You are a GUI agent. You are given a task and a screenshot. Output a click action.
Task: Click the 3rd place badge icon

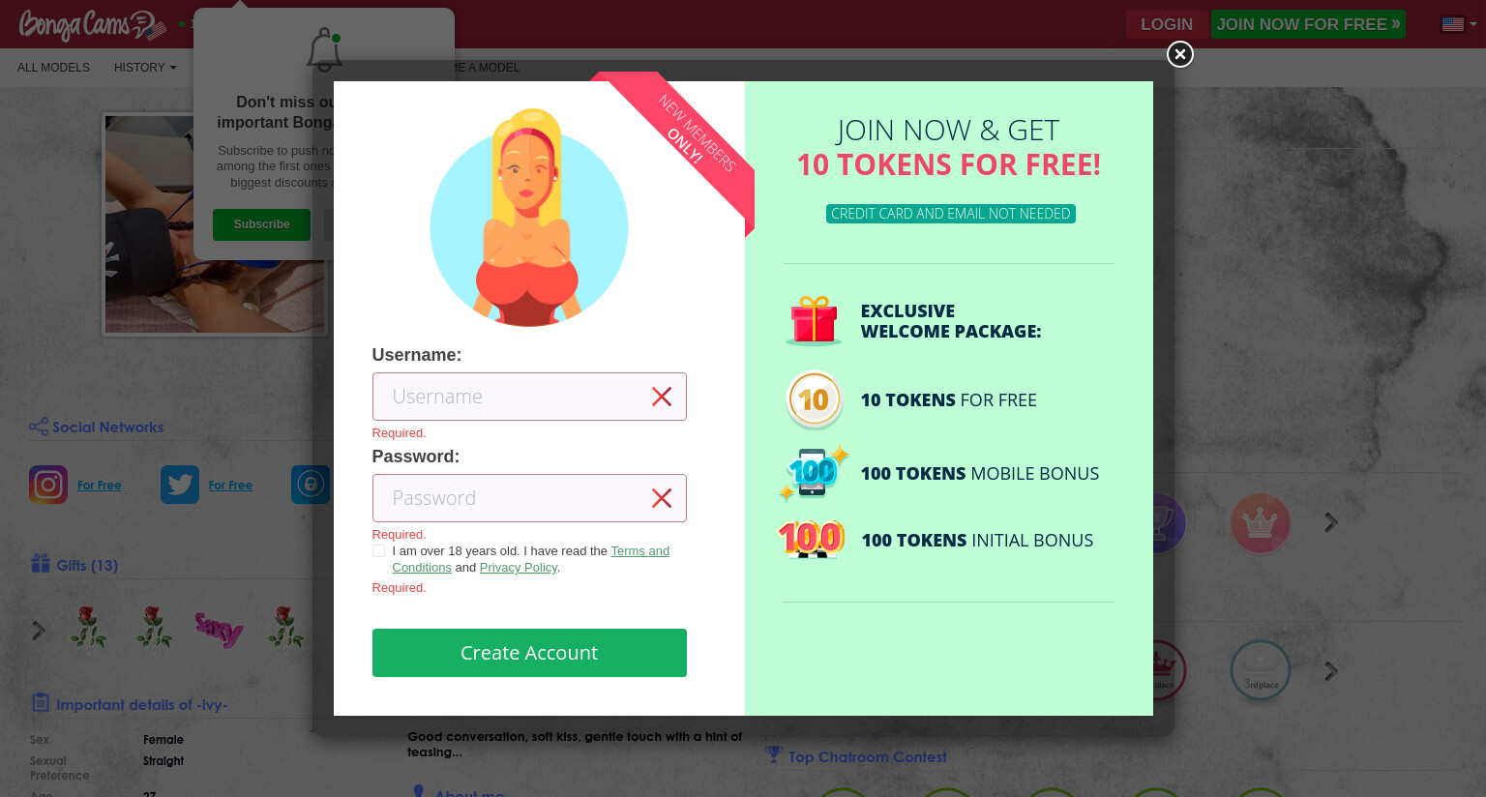coord(1261,670)
